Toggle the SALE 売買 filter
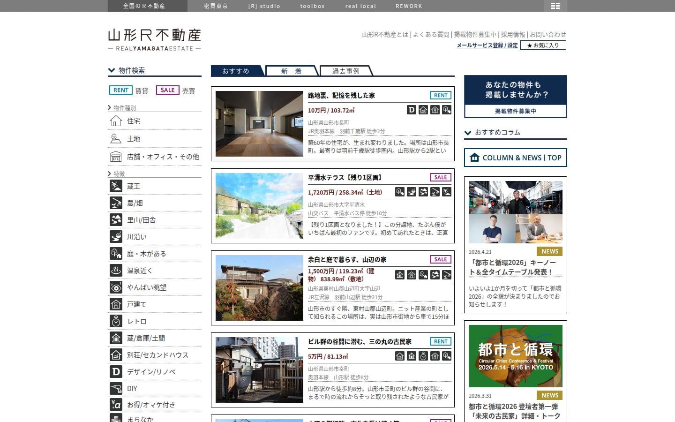 click(x=176, y=90)
